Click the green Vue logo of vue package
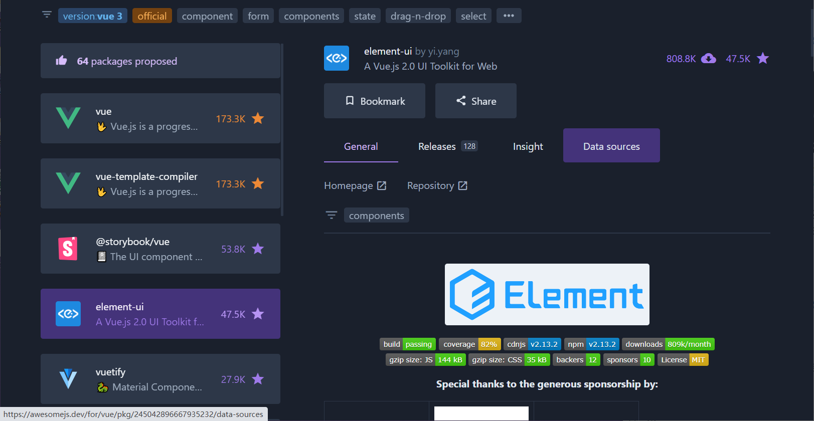 [x=68, y=118]
